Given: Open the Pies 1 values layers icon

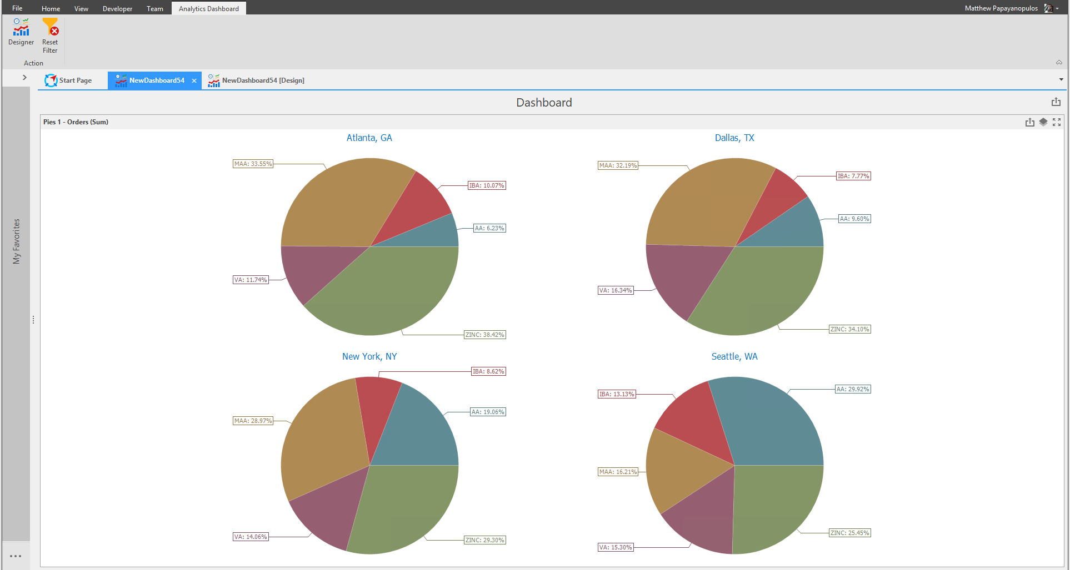Looking at the screenshot, I should point(1043,122).
